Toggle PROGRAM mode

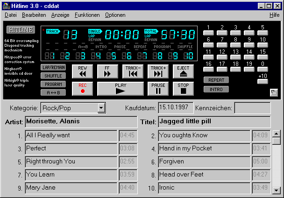pyautogui.click(x=53, y=84)
